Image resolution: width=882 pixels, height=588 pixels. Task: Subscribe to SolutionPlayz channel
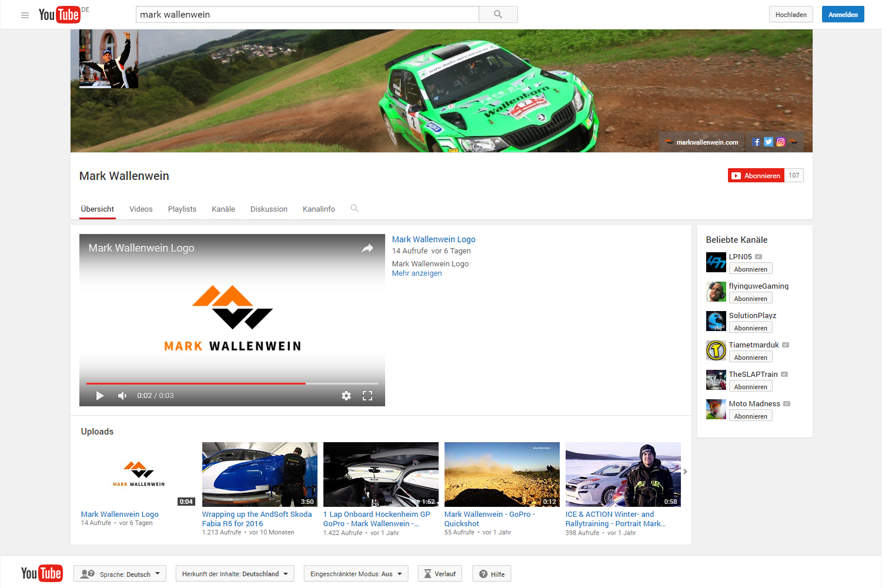pyautogui.click(x=751, y=328)
